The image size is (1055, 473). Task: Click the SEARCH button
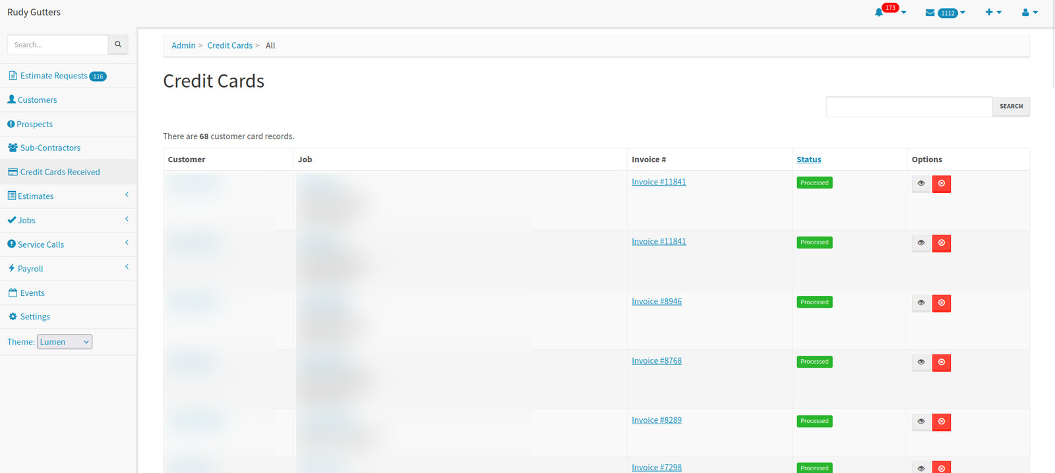1011,107
